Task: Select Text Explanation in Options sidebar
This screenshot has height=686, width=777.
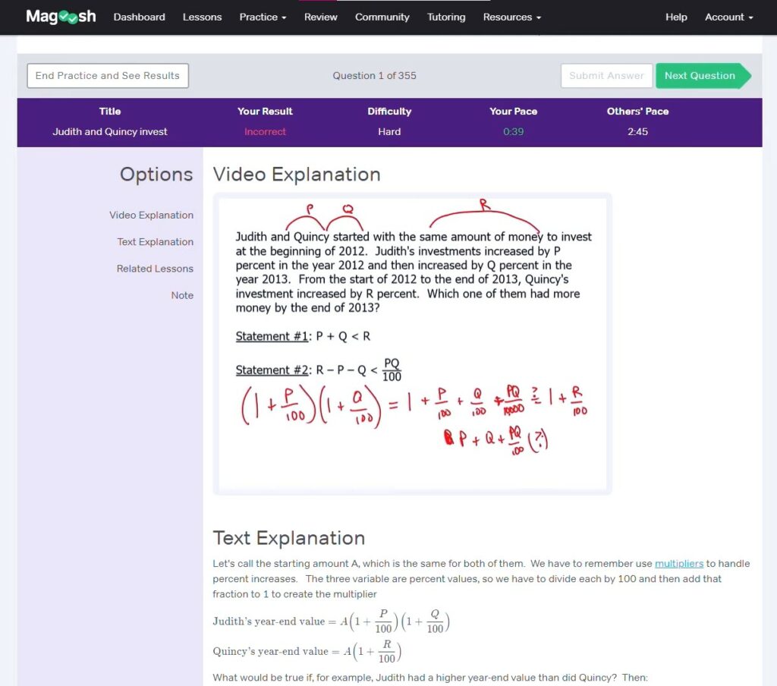Action: click(155, 242)
